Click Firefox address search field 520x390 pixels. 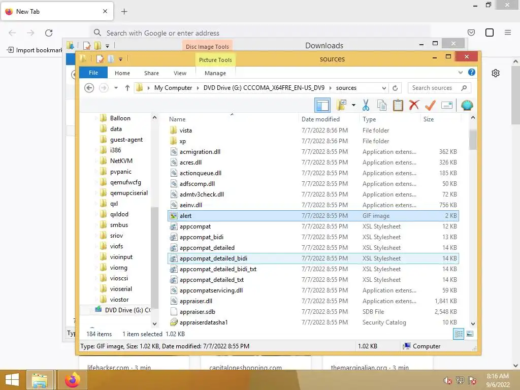pos(261,33)
